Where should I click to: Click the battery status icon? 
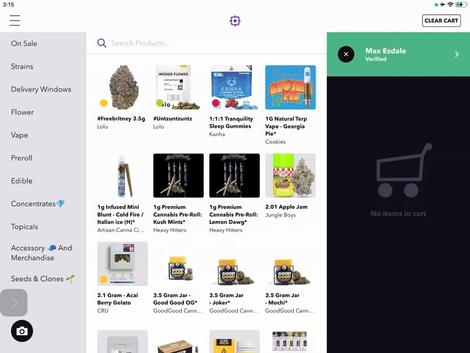coord(461,5)
